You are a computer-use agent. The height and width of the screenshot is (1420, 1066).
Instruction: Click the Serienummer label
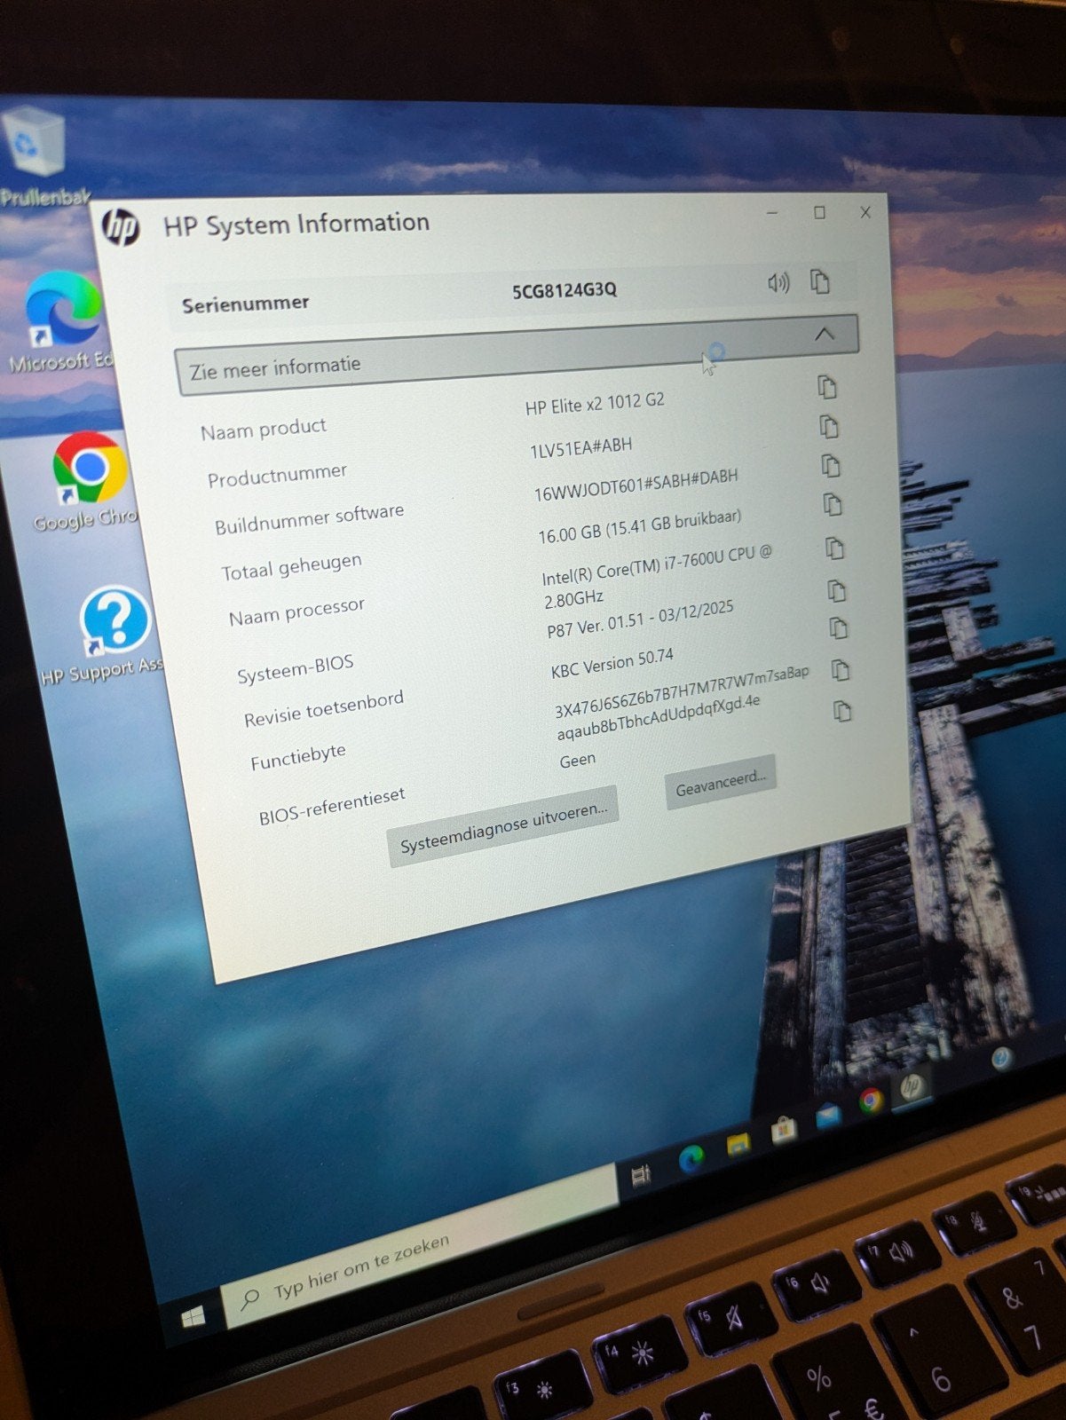[246, 304]
